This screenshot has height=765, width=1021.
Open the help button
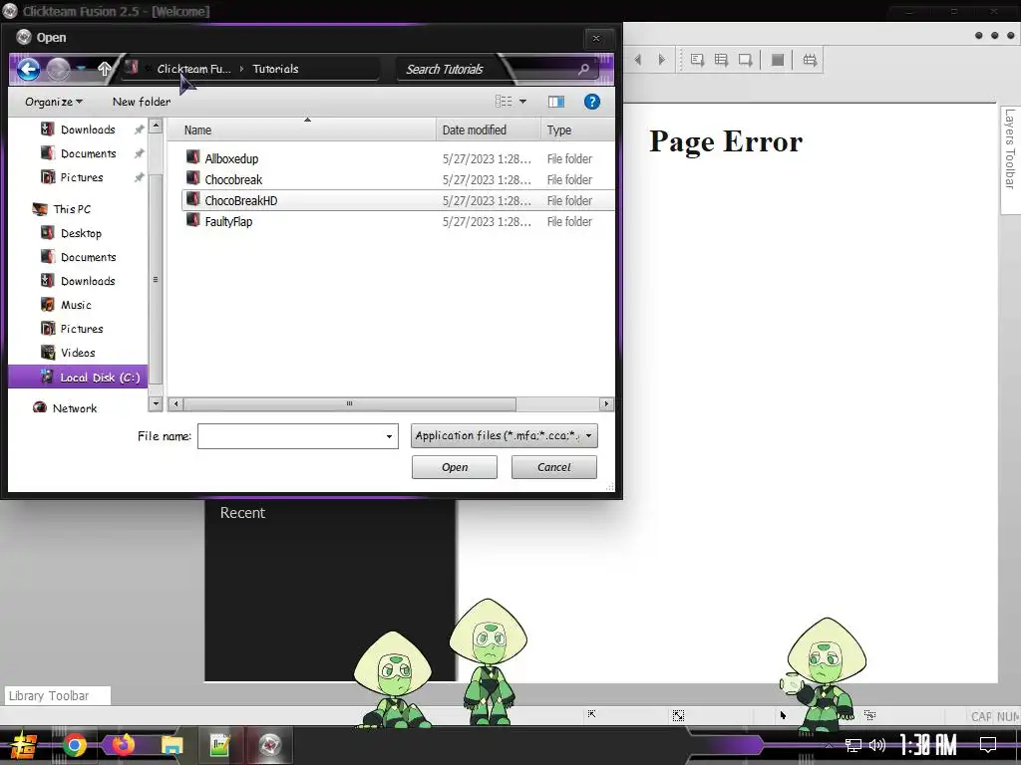(x=592, y=102)
